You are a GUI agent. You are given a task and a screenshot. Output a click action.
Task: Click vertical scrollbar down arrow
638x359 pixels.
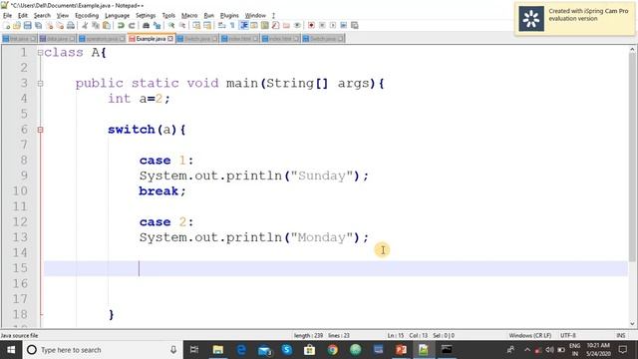pos(632,324)
